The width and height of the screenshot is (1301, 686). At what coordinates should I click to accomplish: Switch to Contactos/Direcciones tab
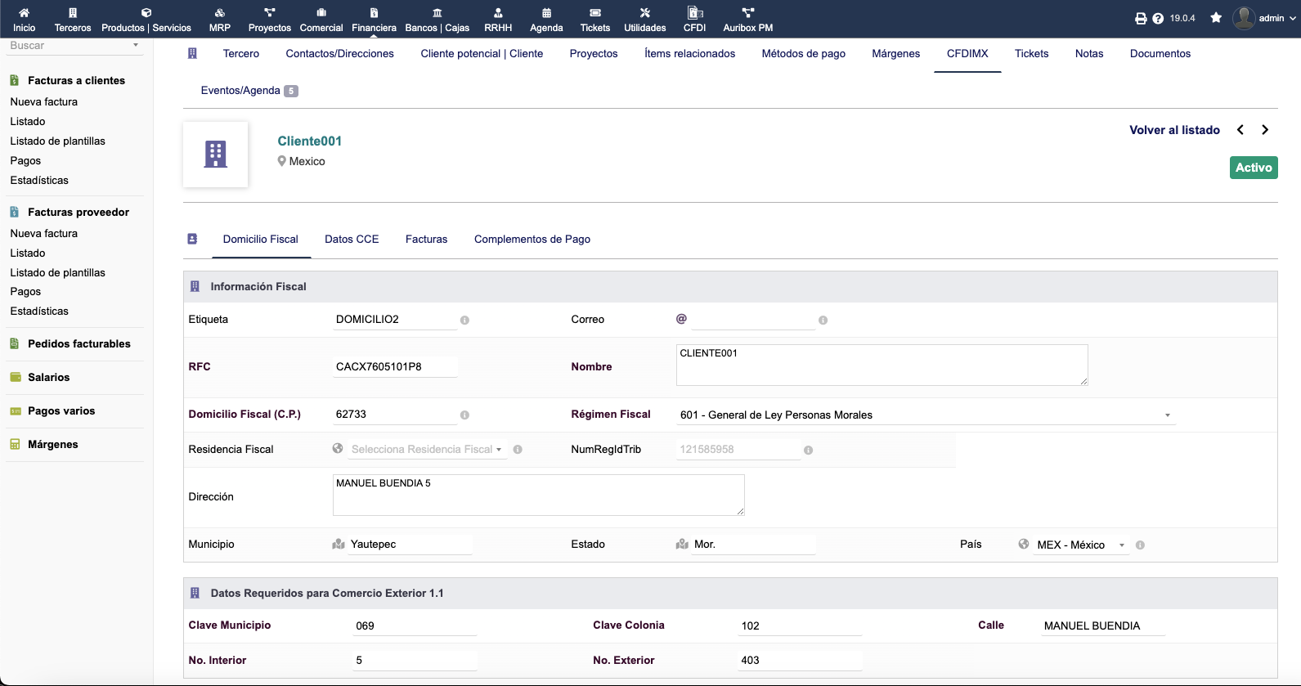(340, 54)
